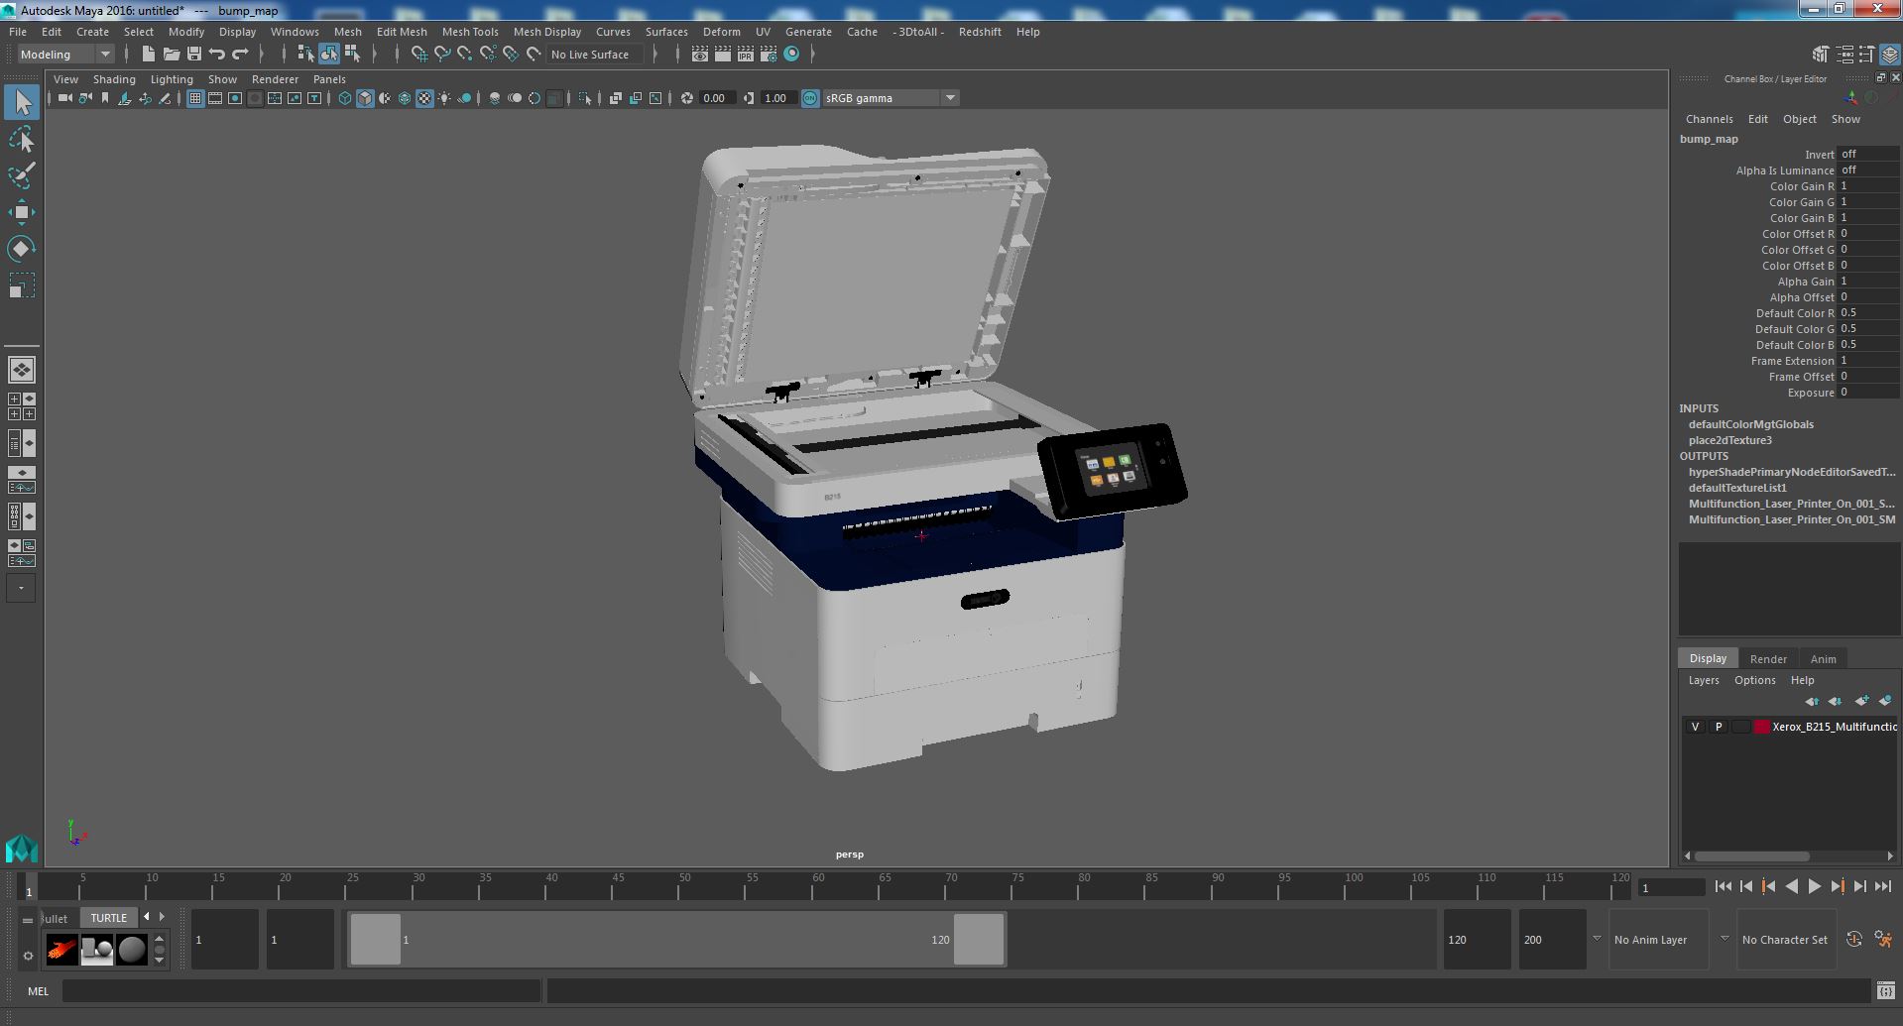1903x1026 pixels.
Task: Open the Redshift menu
Action: [980, 32]
